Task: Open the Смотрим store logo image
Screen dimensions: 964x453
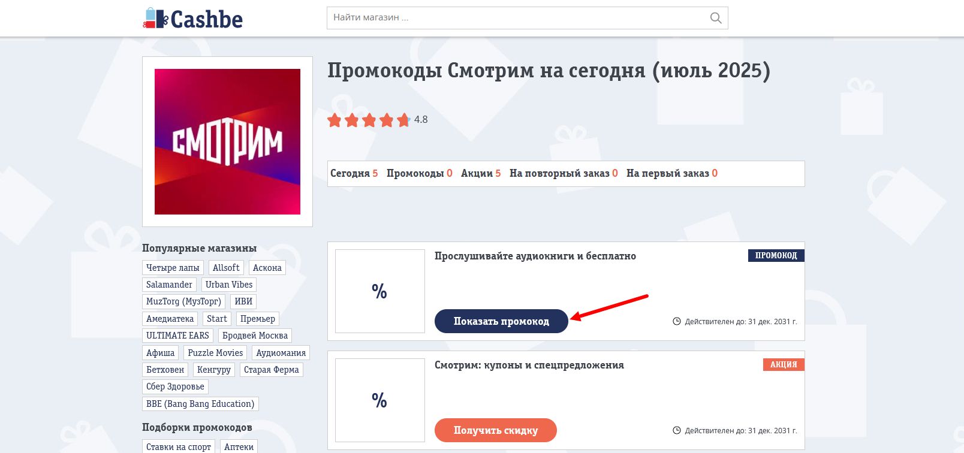Action: point(227,141)
